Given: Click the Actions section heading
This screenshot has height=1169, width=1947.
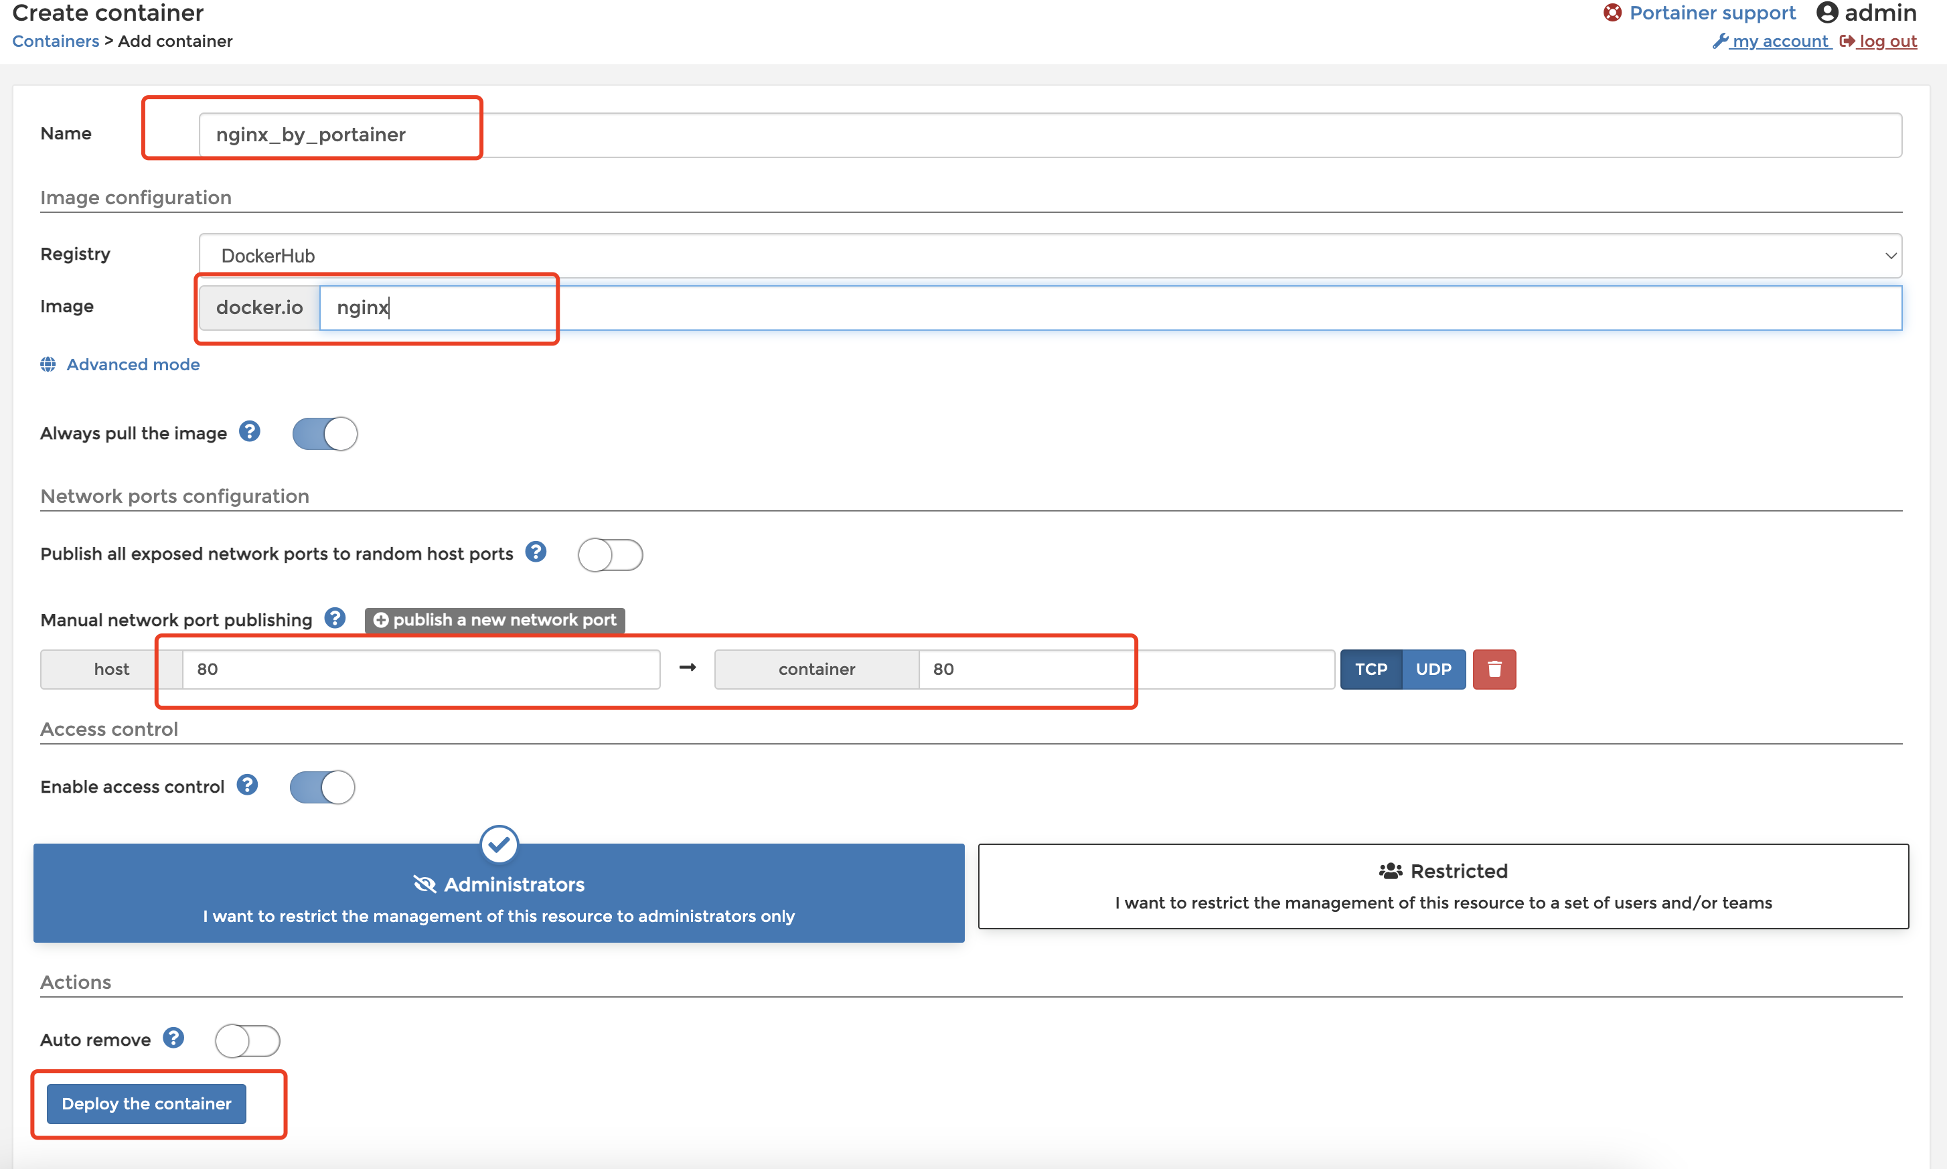Looking at the screenshot, I should click(x=76, y=982).
